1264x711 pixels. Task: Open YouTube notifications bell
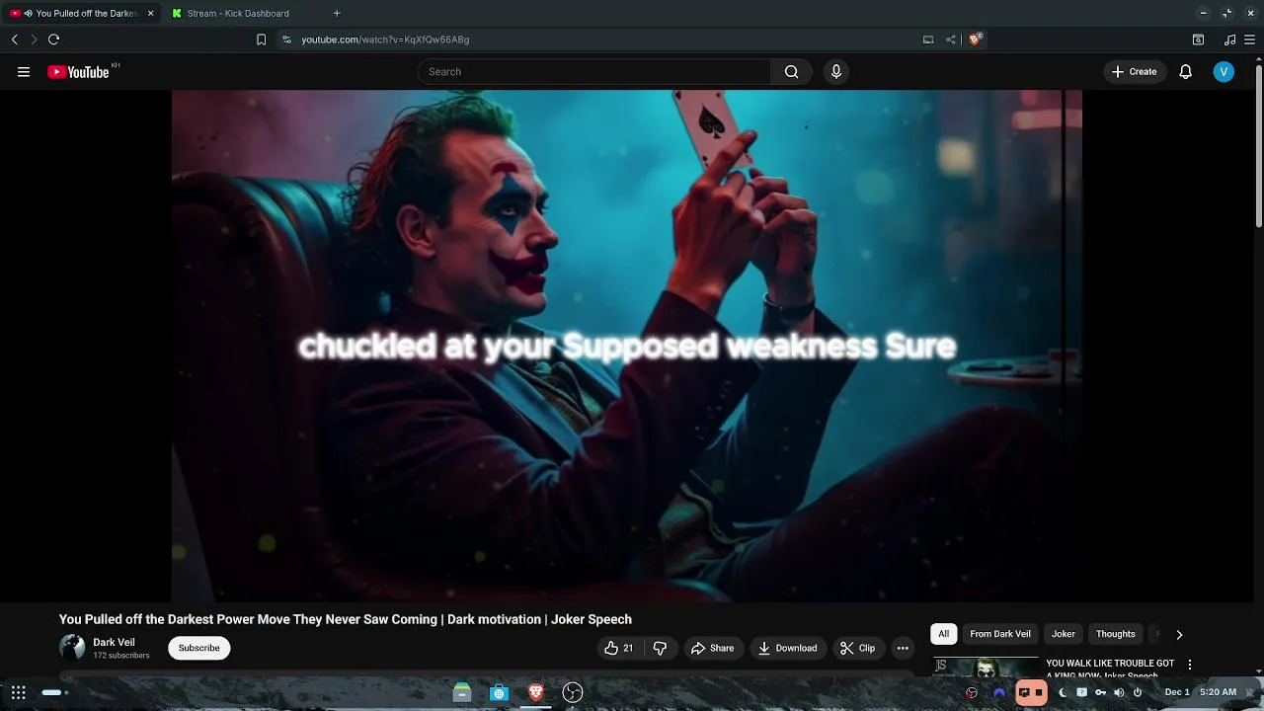[x=1186, y=72]
